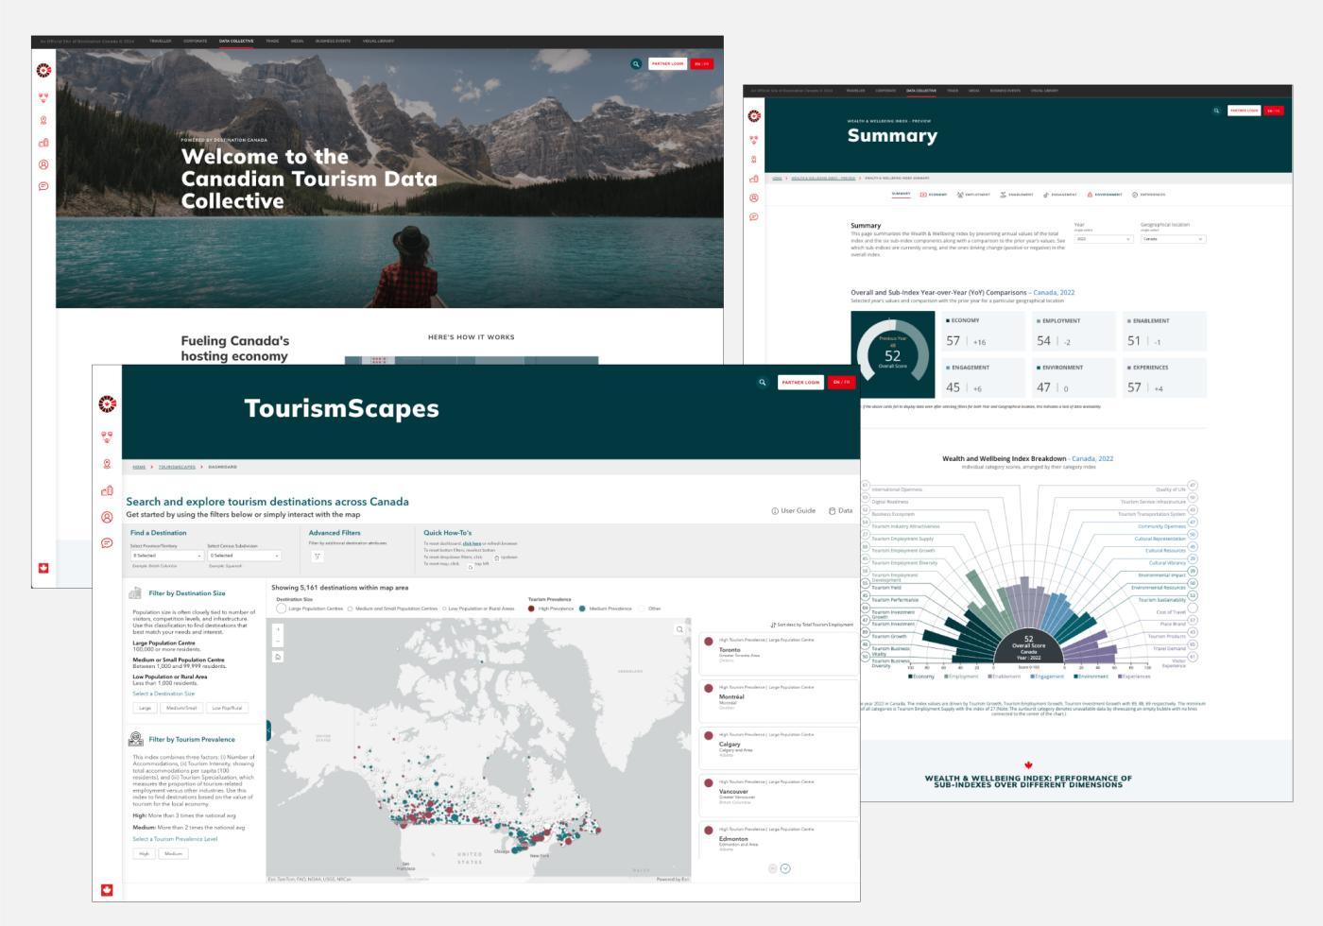The image size is (1323, 926).
Task: Toggle the Medium/Small destination size filter
Action: (181, 708)
